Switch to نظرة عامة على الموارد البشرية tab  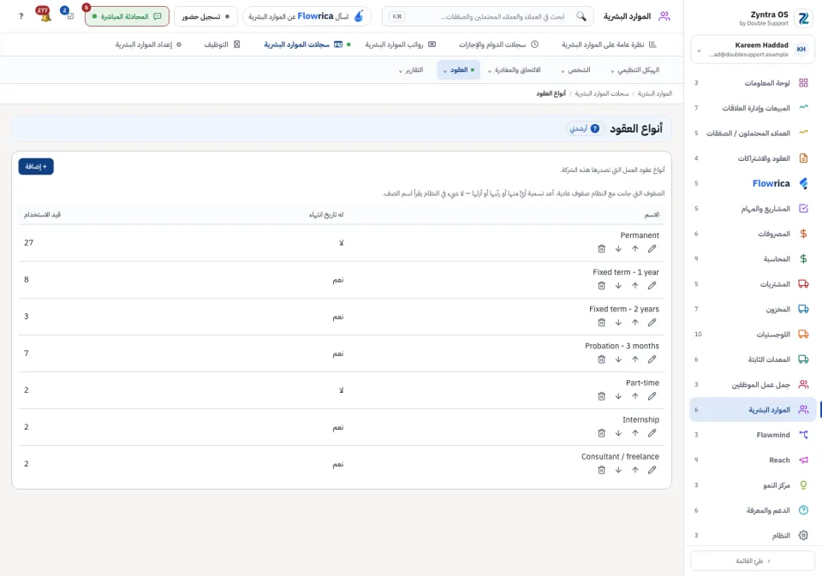[609, 45]
